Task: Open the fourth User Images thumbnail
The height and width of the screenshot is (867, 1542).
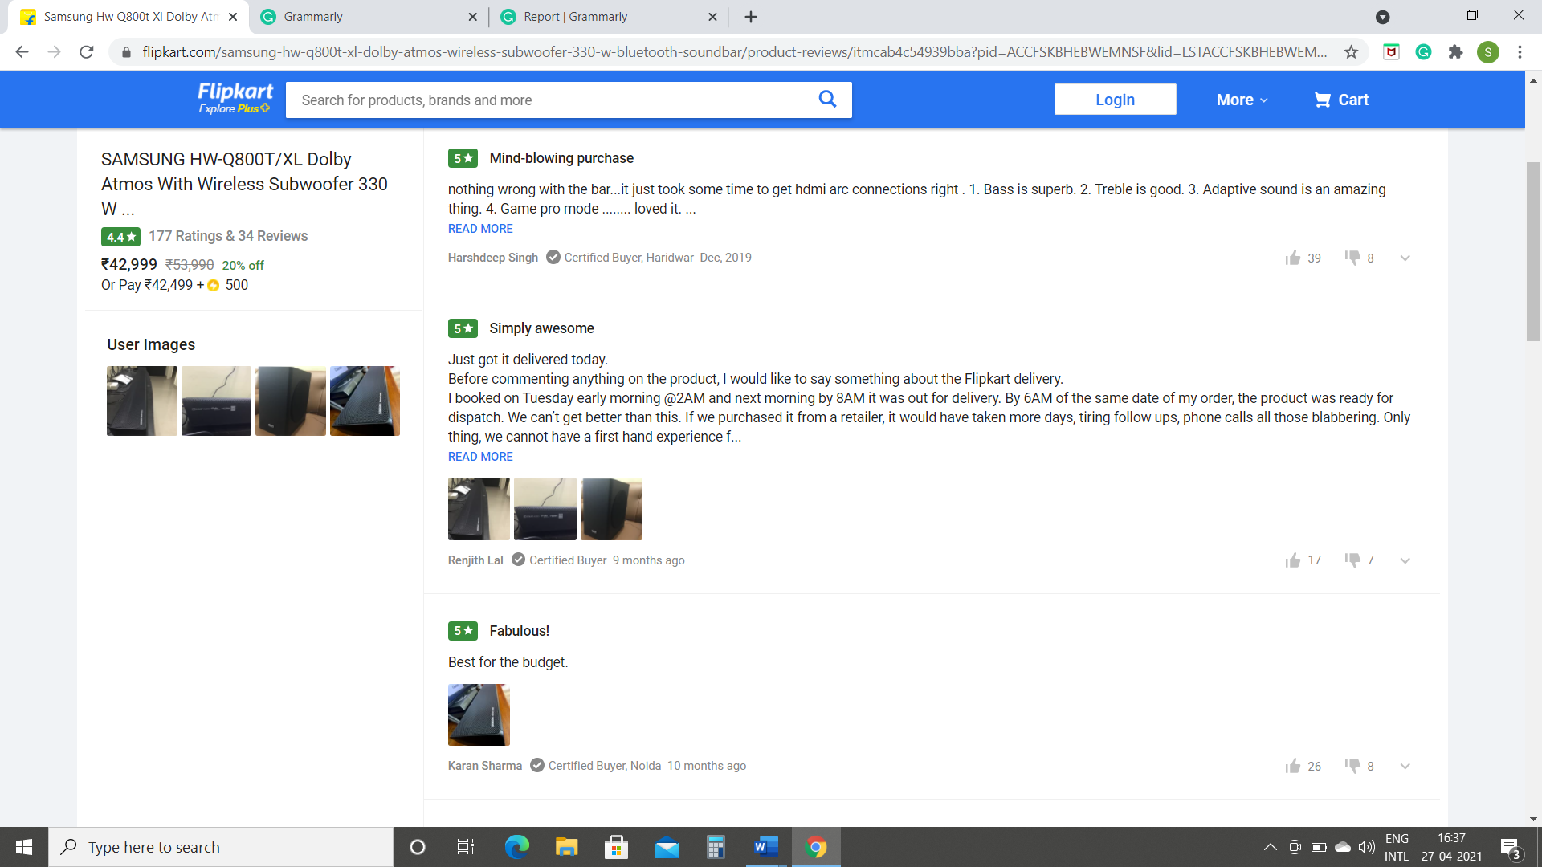Action: coord(365,401)
